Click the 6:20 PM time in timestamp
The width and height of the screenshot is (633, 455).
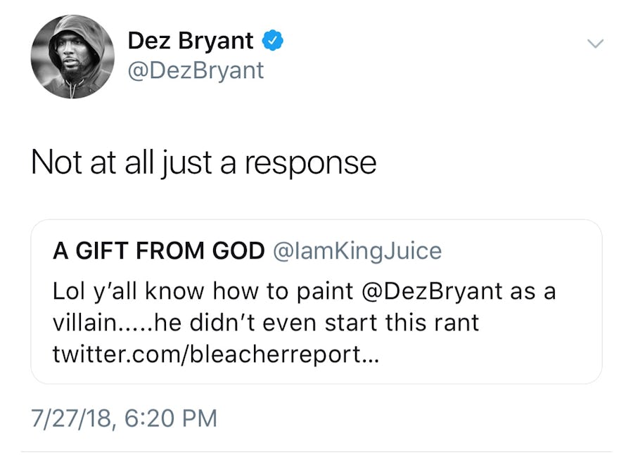(169, 418)
